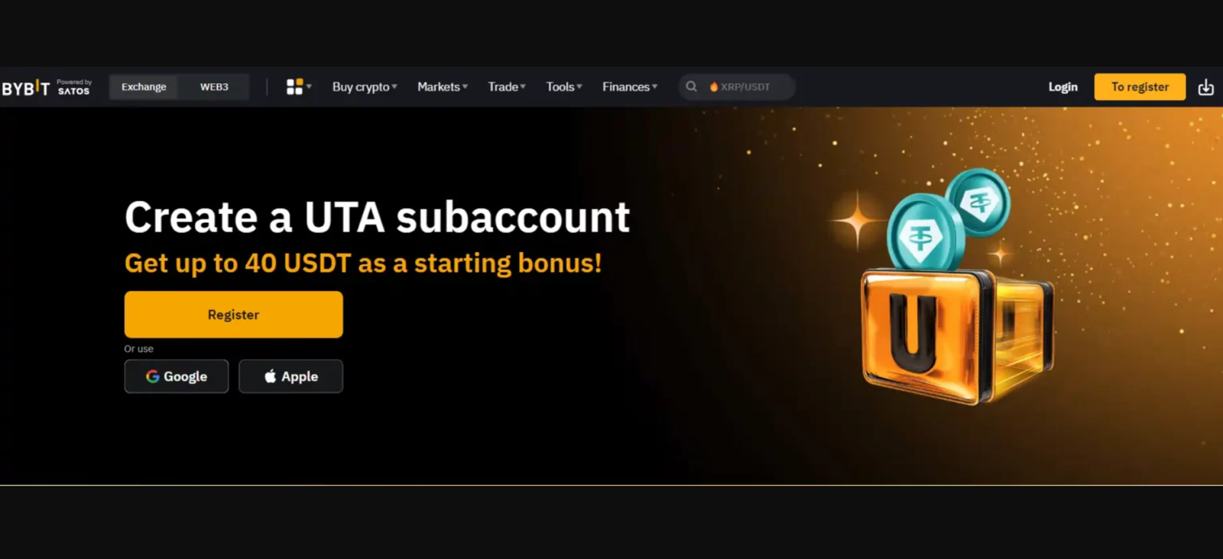The width and height of the screenshot is (1223, 559).
Task: Click the search magnifier icon
Action: (691, 87)
